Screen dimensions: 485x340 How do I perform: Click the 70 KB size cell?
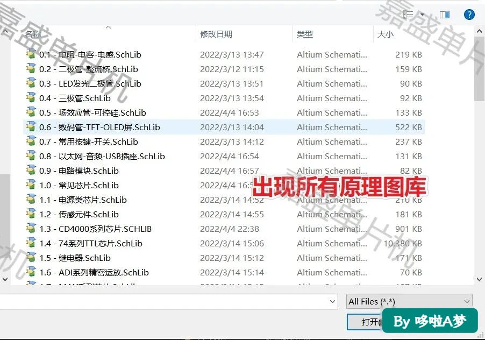click(411, 273)
